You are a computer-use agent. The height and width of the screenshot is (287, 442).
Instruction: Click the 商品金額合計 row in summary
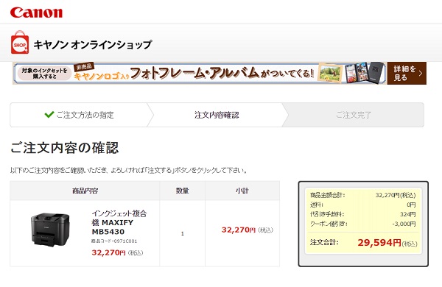point(362,195)
